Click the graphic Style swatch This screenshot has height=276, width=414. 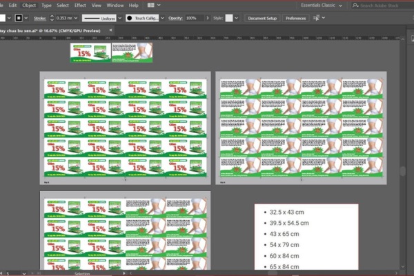(230, 18)
